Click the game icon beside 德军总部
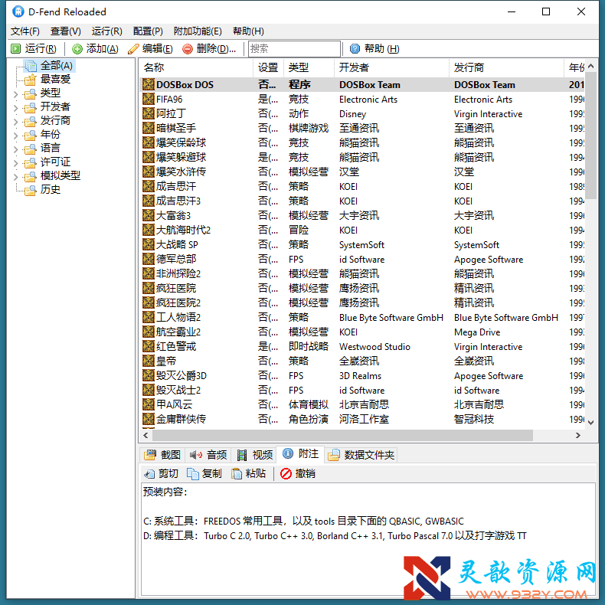This screenshot has width=605, height=605. (149, 259)
